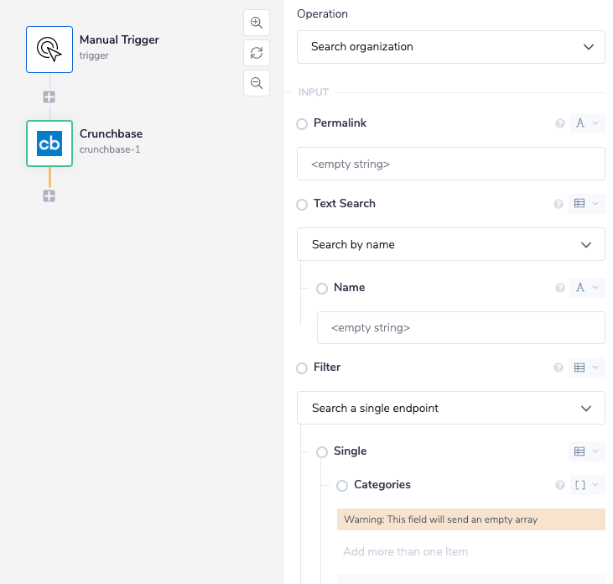Expand the Search by name dropdown

[x=450, y=245]
